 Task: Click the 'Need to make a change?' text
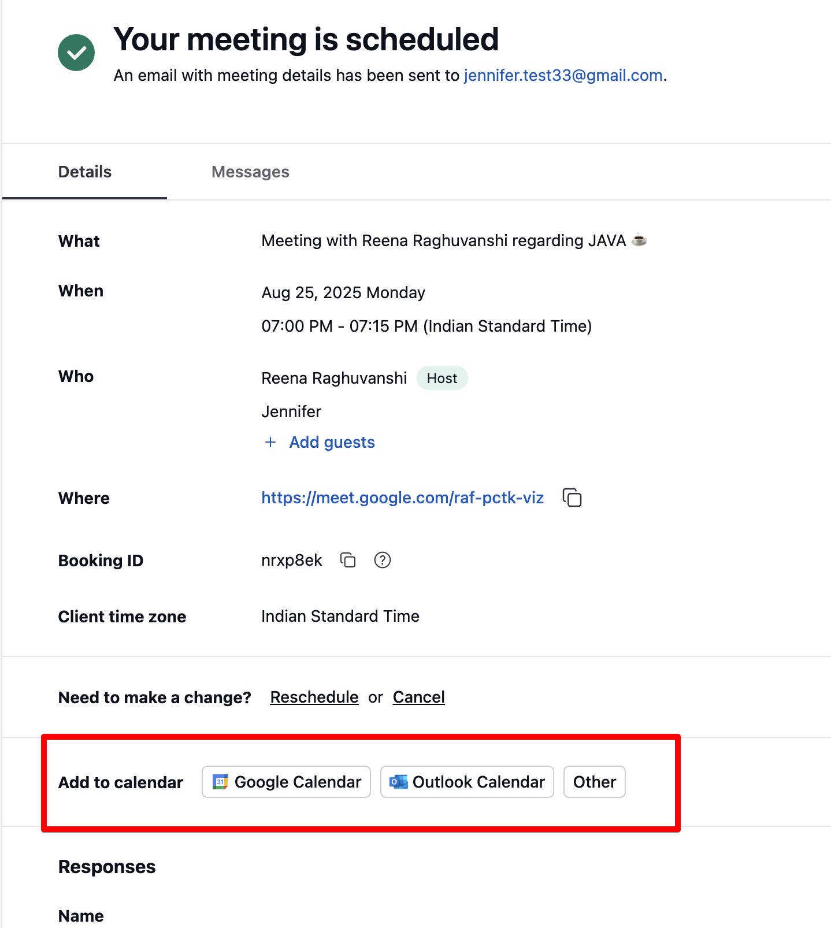click(x=155, y=697)
